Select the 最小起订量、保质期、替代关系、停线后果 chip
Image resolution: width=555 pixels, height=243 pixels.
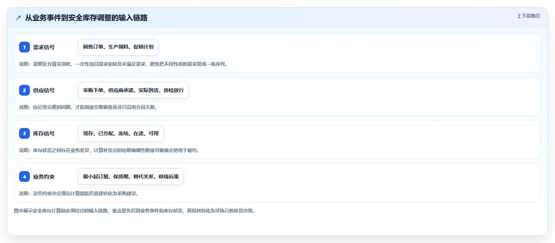pyautogui.click(x=131, y=176)
